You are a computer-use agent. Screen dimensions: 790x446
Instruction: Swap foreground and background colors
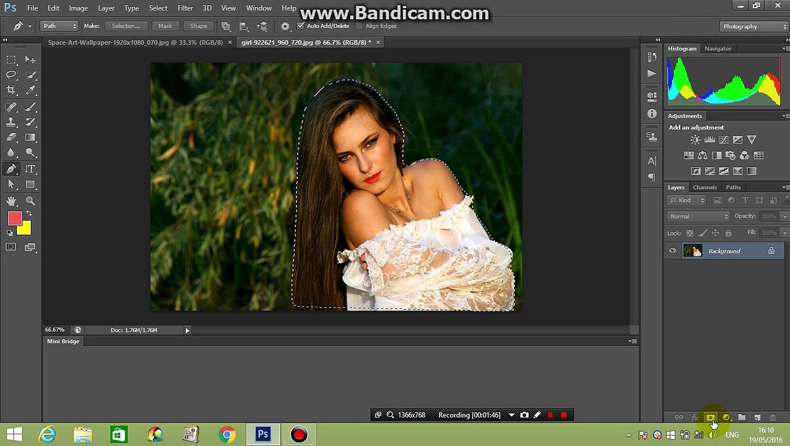29,214
